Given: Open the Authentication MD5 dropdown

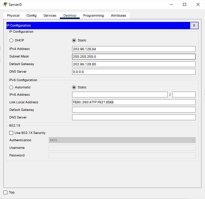Looking at the screenshot, I should click(x=122, y=140).
